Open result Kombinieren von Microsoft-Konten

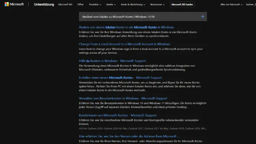click(117, 115)
